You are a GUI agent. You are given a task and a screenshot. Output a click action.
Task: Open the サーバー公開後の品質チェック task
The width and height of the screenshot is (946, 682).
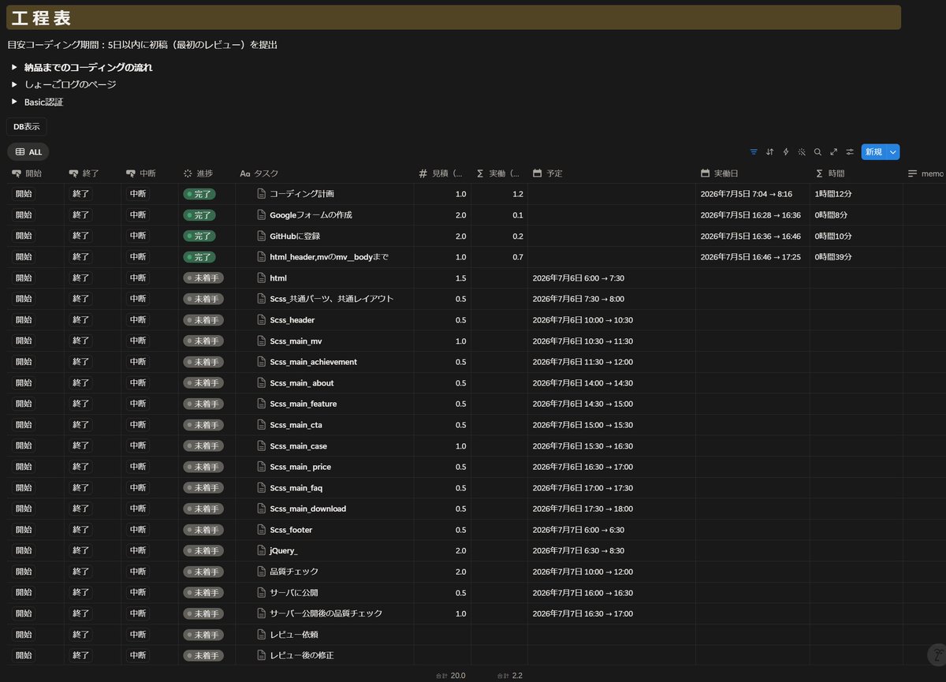tap(326, 613)
